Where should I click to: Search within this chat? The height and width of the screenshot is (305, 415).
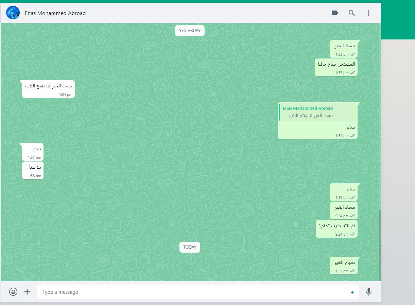click(x=352, y=13)
